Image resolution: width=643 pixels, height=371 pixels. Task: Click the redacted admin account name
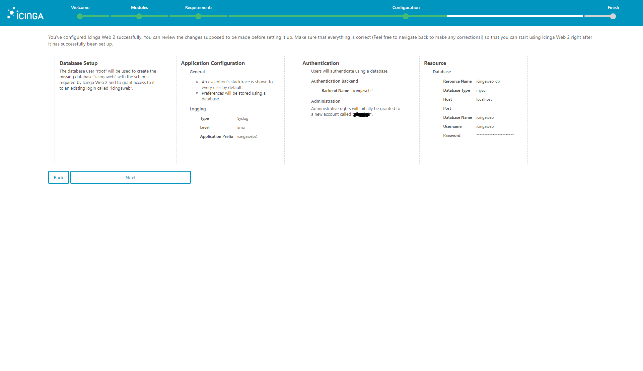(362, 115)
